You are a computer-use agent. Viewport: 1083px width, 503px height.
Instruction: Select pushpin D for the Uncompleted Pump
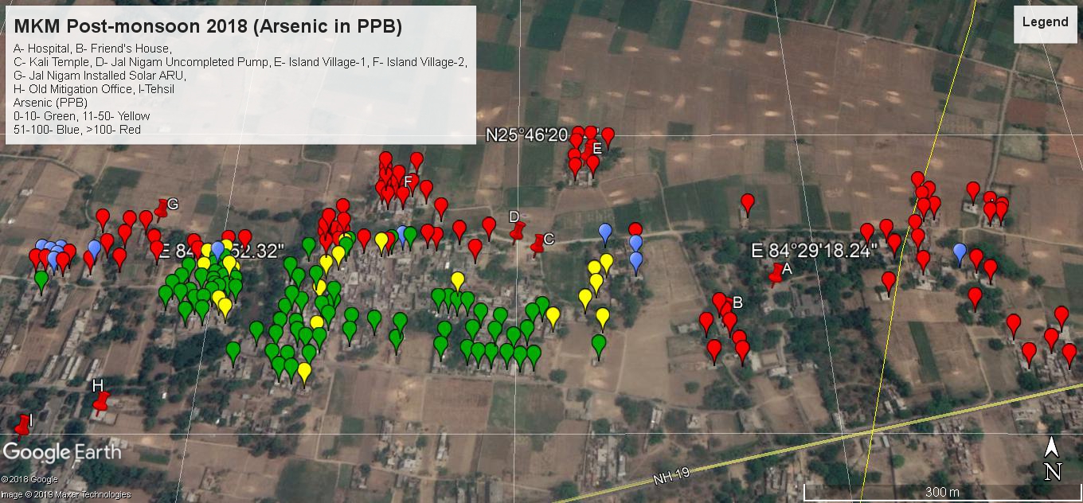click(x=518, y=230)
